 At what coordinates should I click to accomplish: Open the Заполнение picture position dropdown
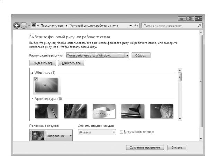pyautogui.click(x=51, y=135)
